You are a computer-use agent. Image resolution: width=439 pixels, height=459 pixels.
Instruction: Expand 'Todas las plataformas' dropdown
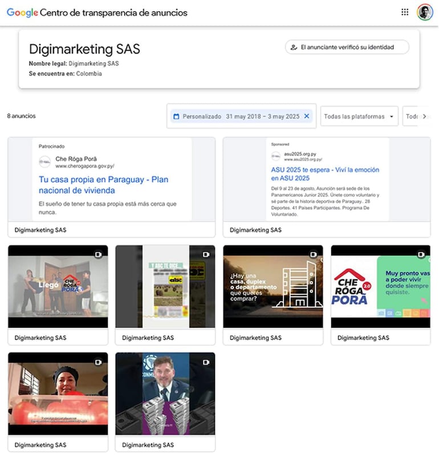359,116
